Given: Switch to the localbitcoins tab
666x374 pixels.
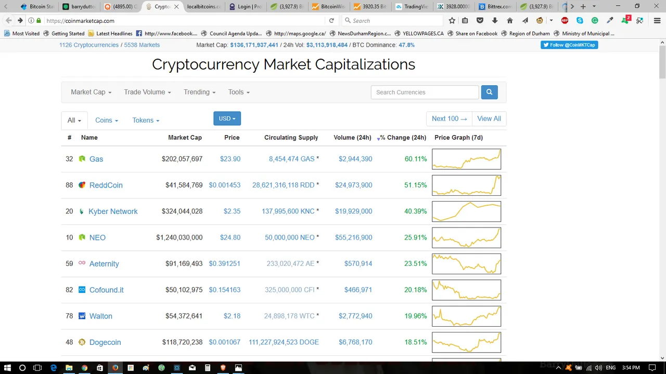Looking at the screenshot, I should point(203,7).
